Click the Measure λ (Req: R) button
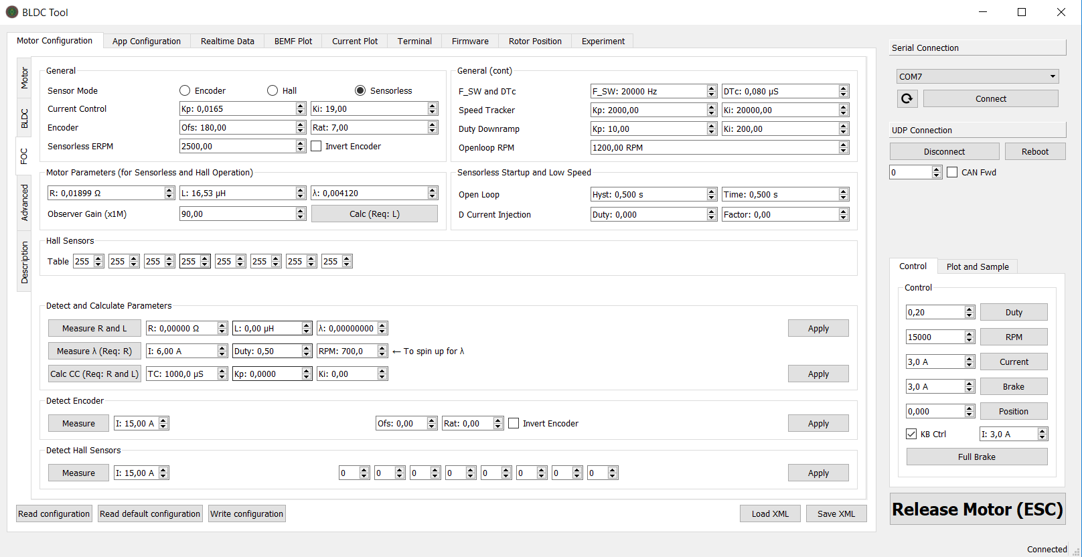The image size is (1082, 557). [94, 351]
